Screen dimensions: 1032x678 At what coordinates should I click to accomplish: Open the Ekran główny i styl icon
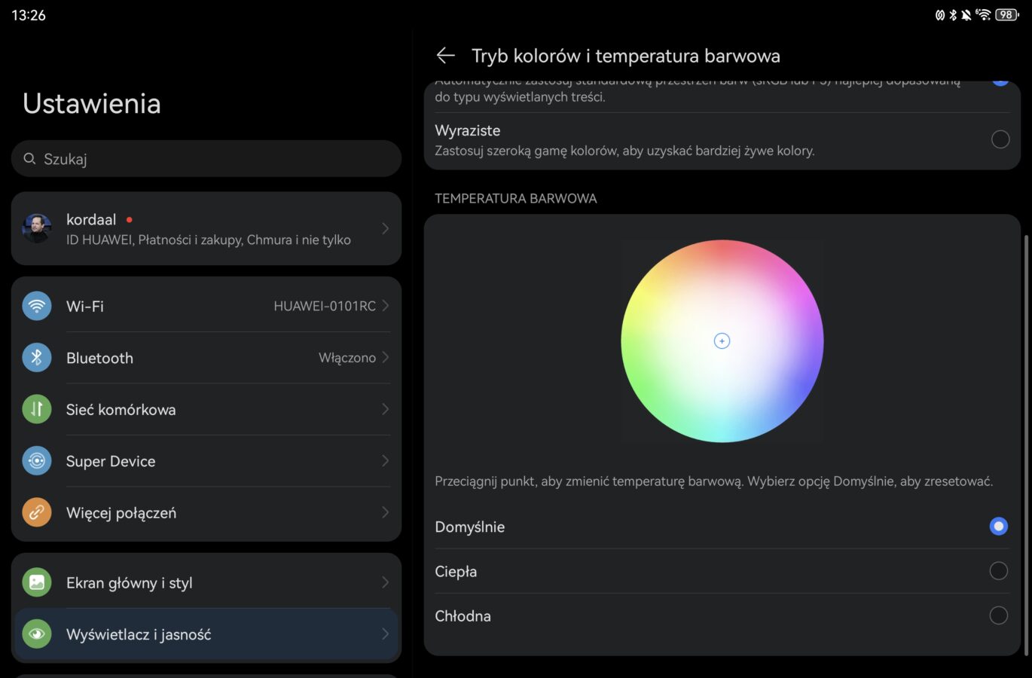pyautogui.click(x=37, y=582)
